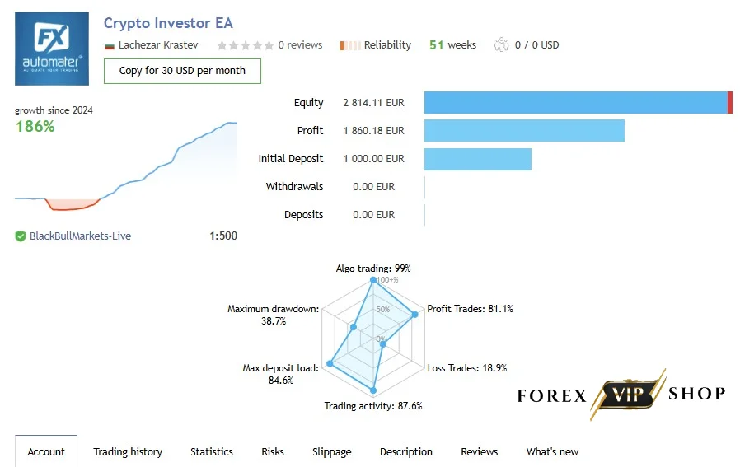Click the Profit bar
The height and width of the screenshot is (467, 740).
tap(524, 131)
